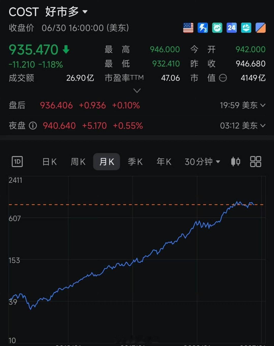Tap the 2411 y-axis label
The width and height of the screenshot is (274, 346).
point(15,180)
